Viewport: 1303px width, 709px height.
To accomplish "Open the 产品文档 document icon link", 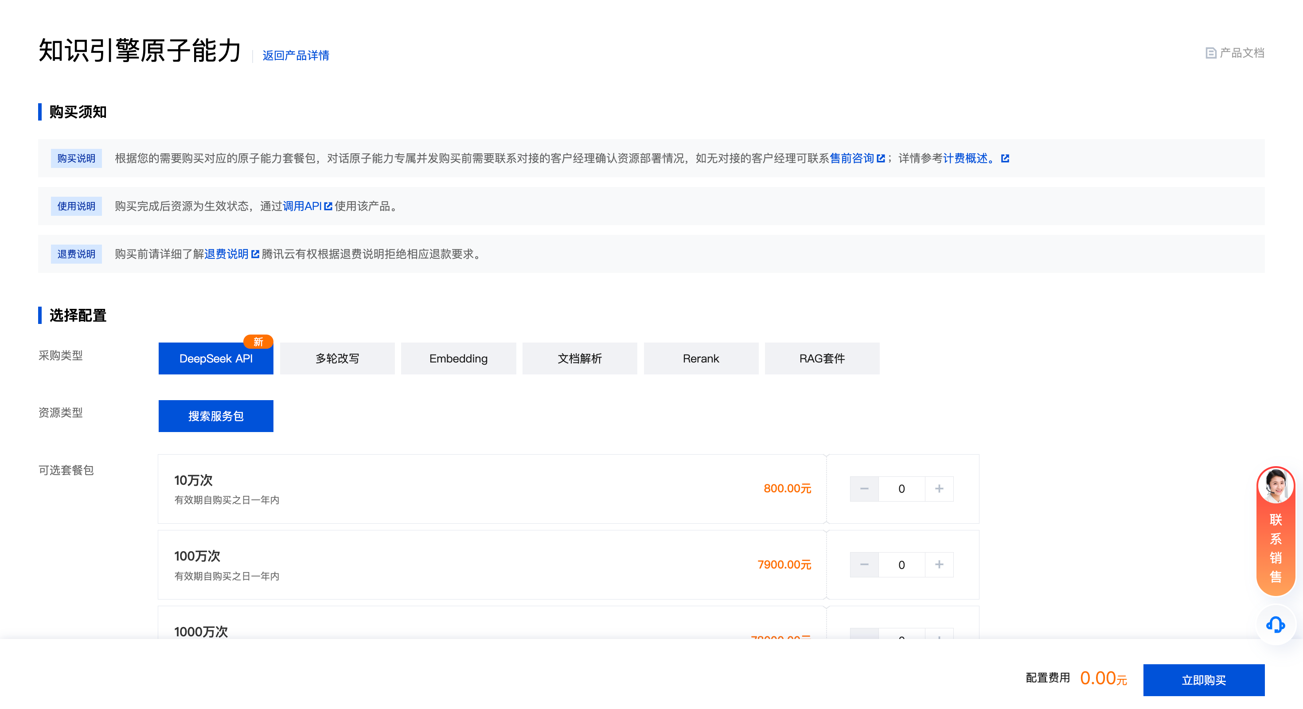I will tap(1210, 53).
